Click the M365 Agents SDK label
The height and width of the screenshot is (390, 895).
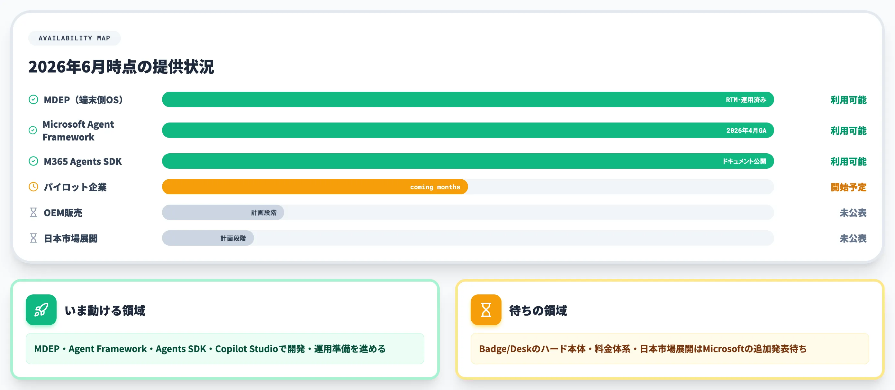tap(83, 162)
